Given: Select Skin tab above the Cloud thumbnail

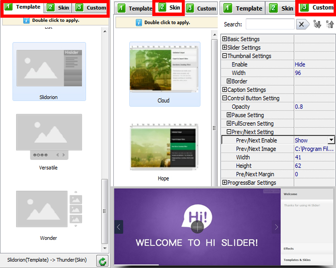Looking at the screenshot, I should click(169, 8).
